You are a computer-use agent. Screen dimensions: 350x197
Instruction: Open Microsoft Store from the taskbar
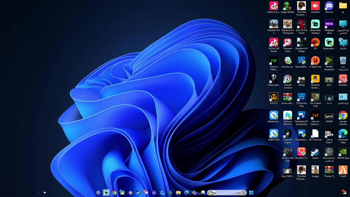coord(170,193)
